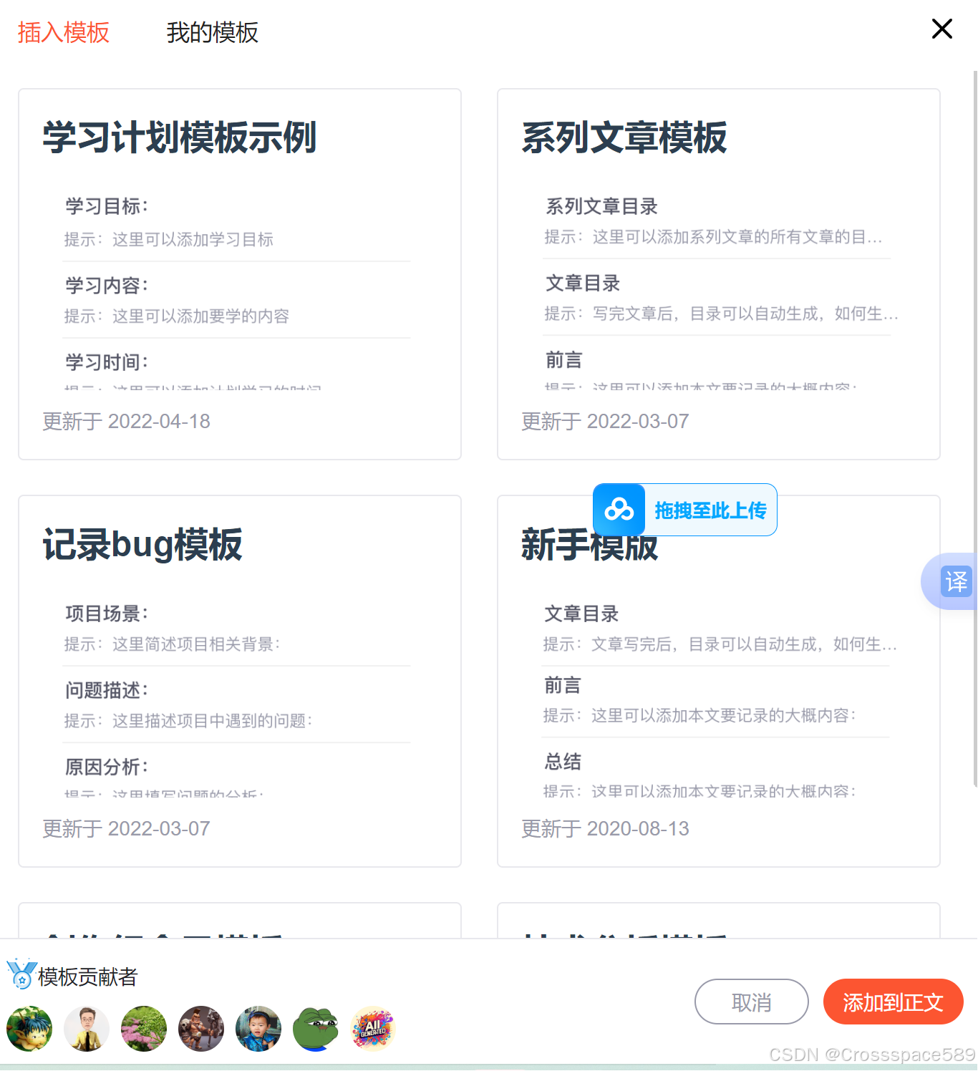The height and width of the screenshot is (1071, 978).
Task: Select the 学习计划模板示例 template card
Action: [x=240, y=273]
